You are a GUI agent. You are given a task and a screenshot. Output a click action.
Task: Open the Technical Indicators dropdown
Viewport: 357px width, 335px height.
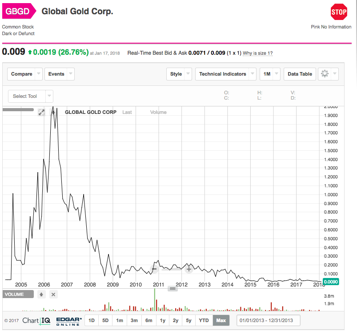225,74
